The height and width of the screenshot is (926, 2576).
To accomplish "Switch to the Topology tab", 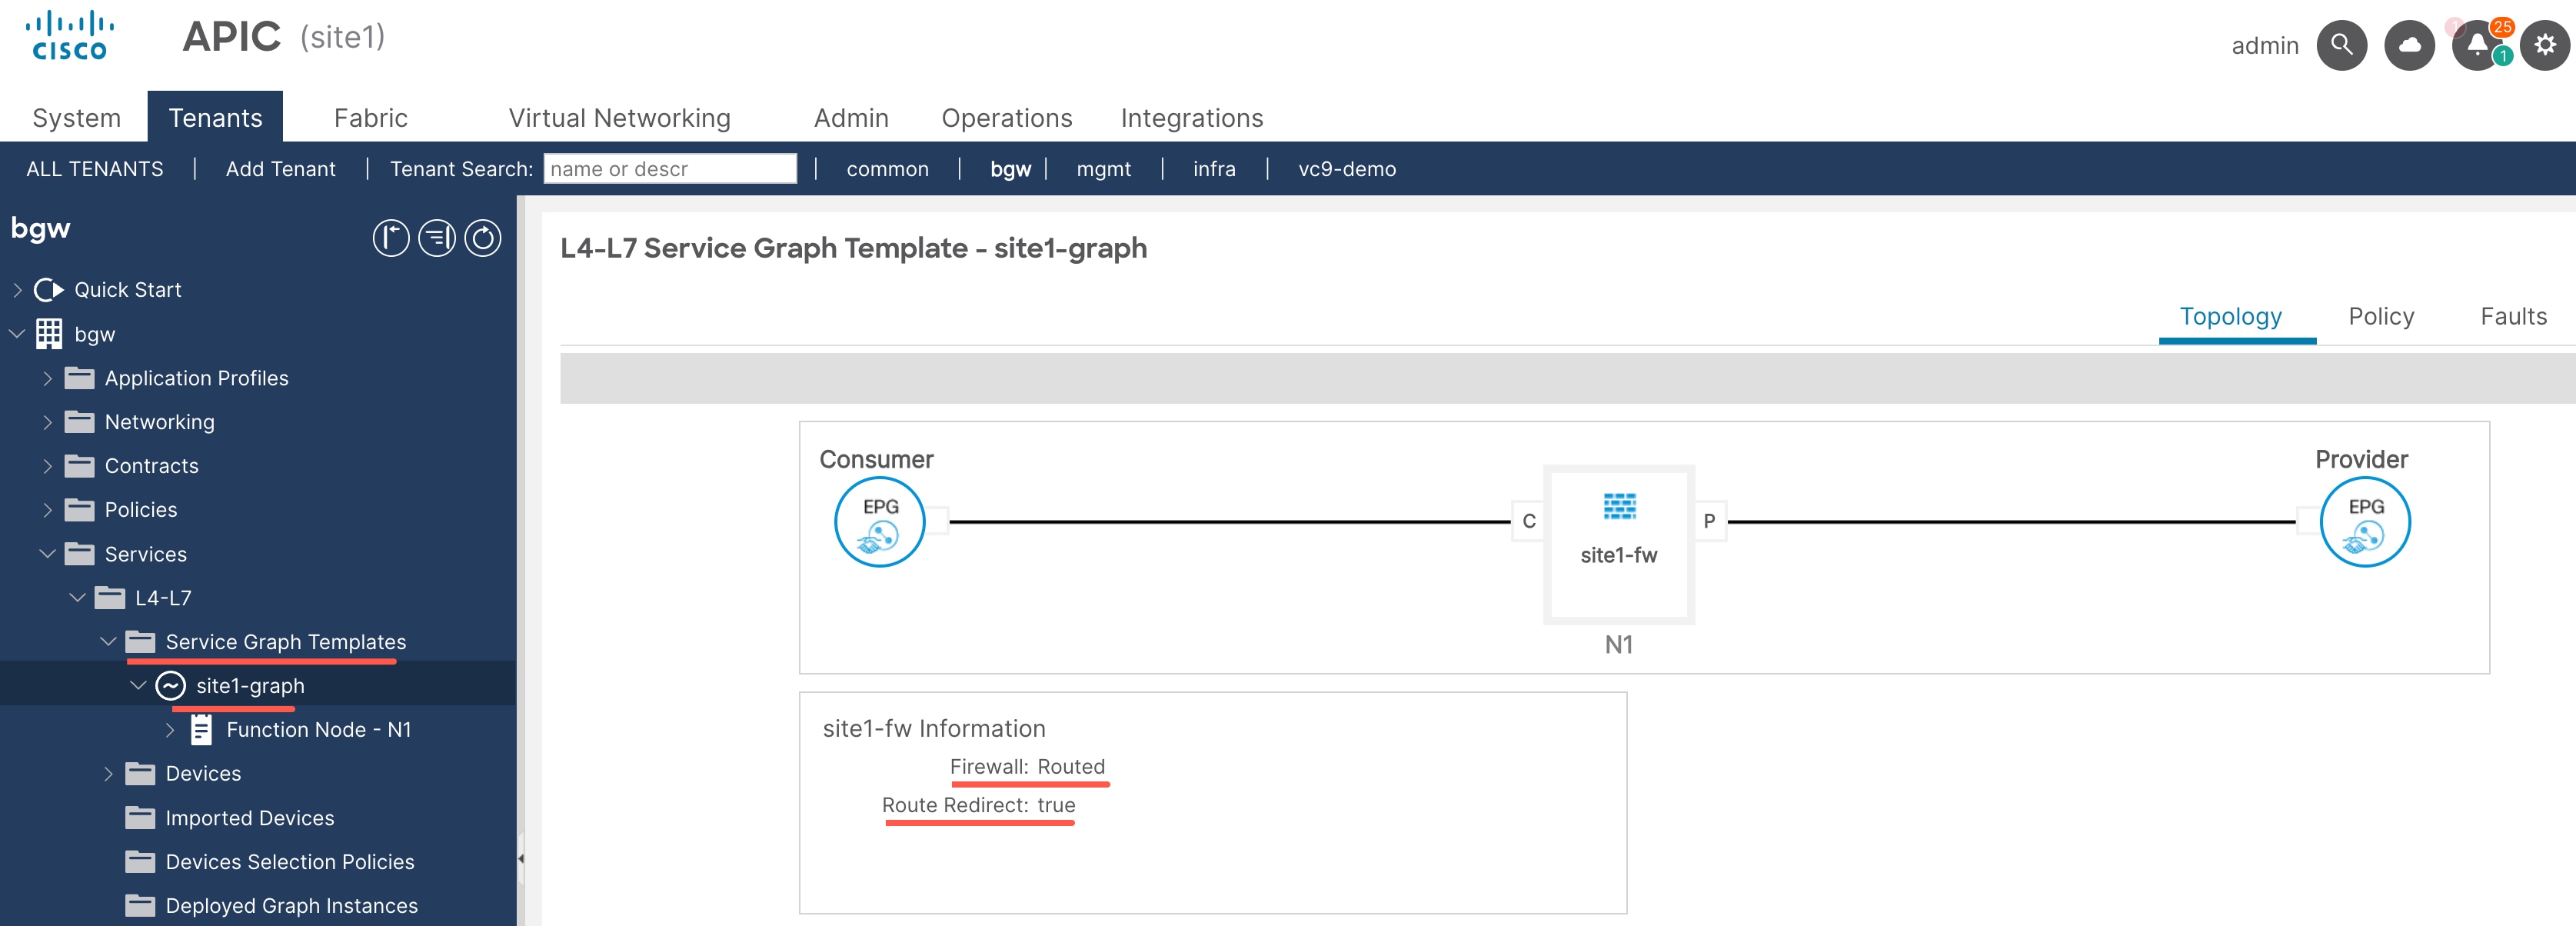I will click(x=2231, y=317).
